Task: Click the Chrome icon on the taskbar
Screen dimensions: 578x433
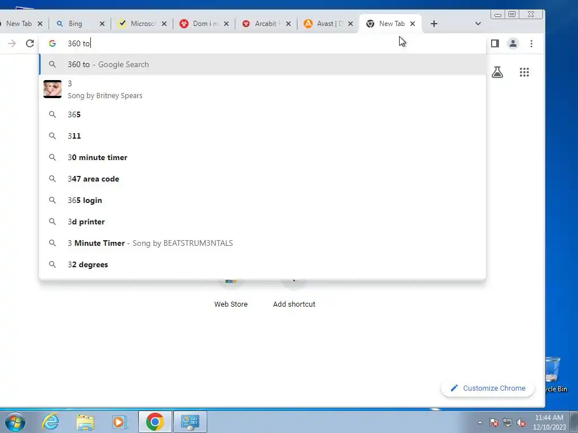Action: coord(155,422)
